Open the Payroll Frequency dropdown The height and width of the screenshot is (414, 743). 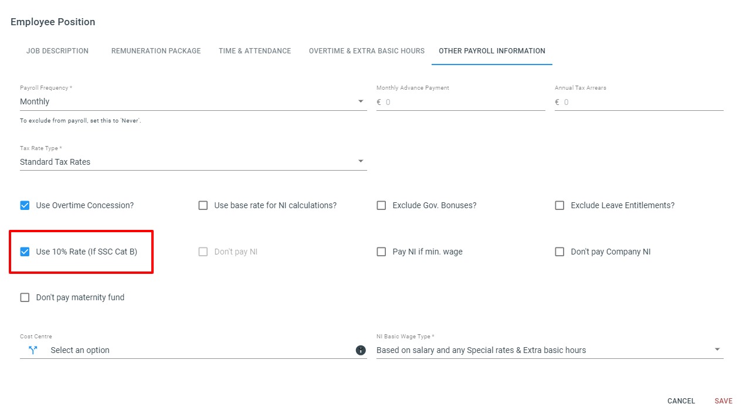pos(194,101)
